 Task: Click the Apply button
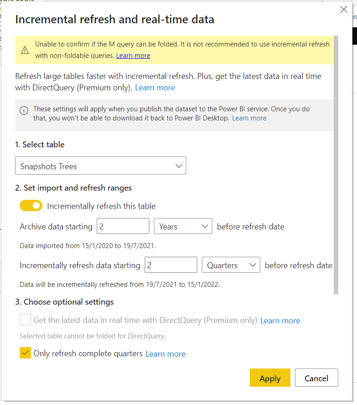coord(270,378)
